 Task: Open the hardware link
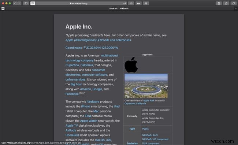tap(93, 101)
